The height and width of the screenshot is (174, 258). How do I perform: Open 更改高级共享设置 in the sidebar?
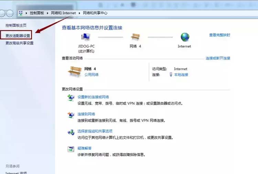pyautogui.click(x=19, y=43)
